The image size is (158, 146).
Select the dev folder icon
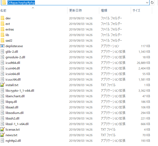coord(2,18)
